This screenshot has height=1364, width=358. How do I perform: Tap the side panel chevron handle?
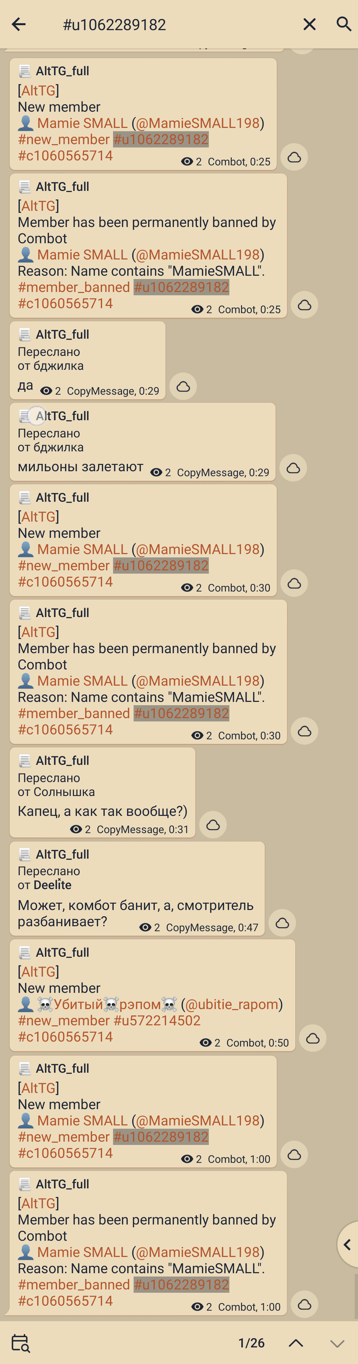click(x=347, y=1244)
